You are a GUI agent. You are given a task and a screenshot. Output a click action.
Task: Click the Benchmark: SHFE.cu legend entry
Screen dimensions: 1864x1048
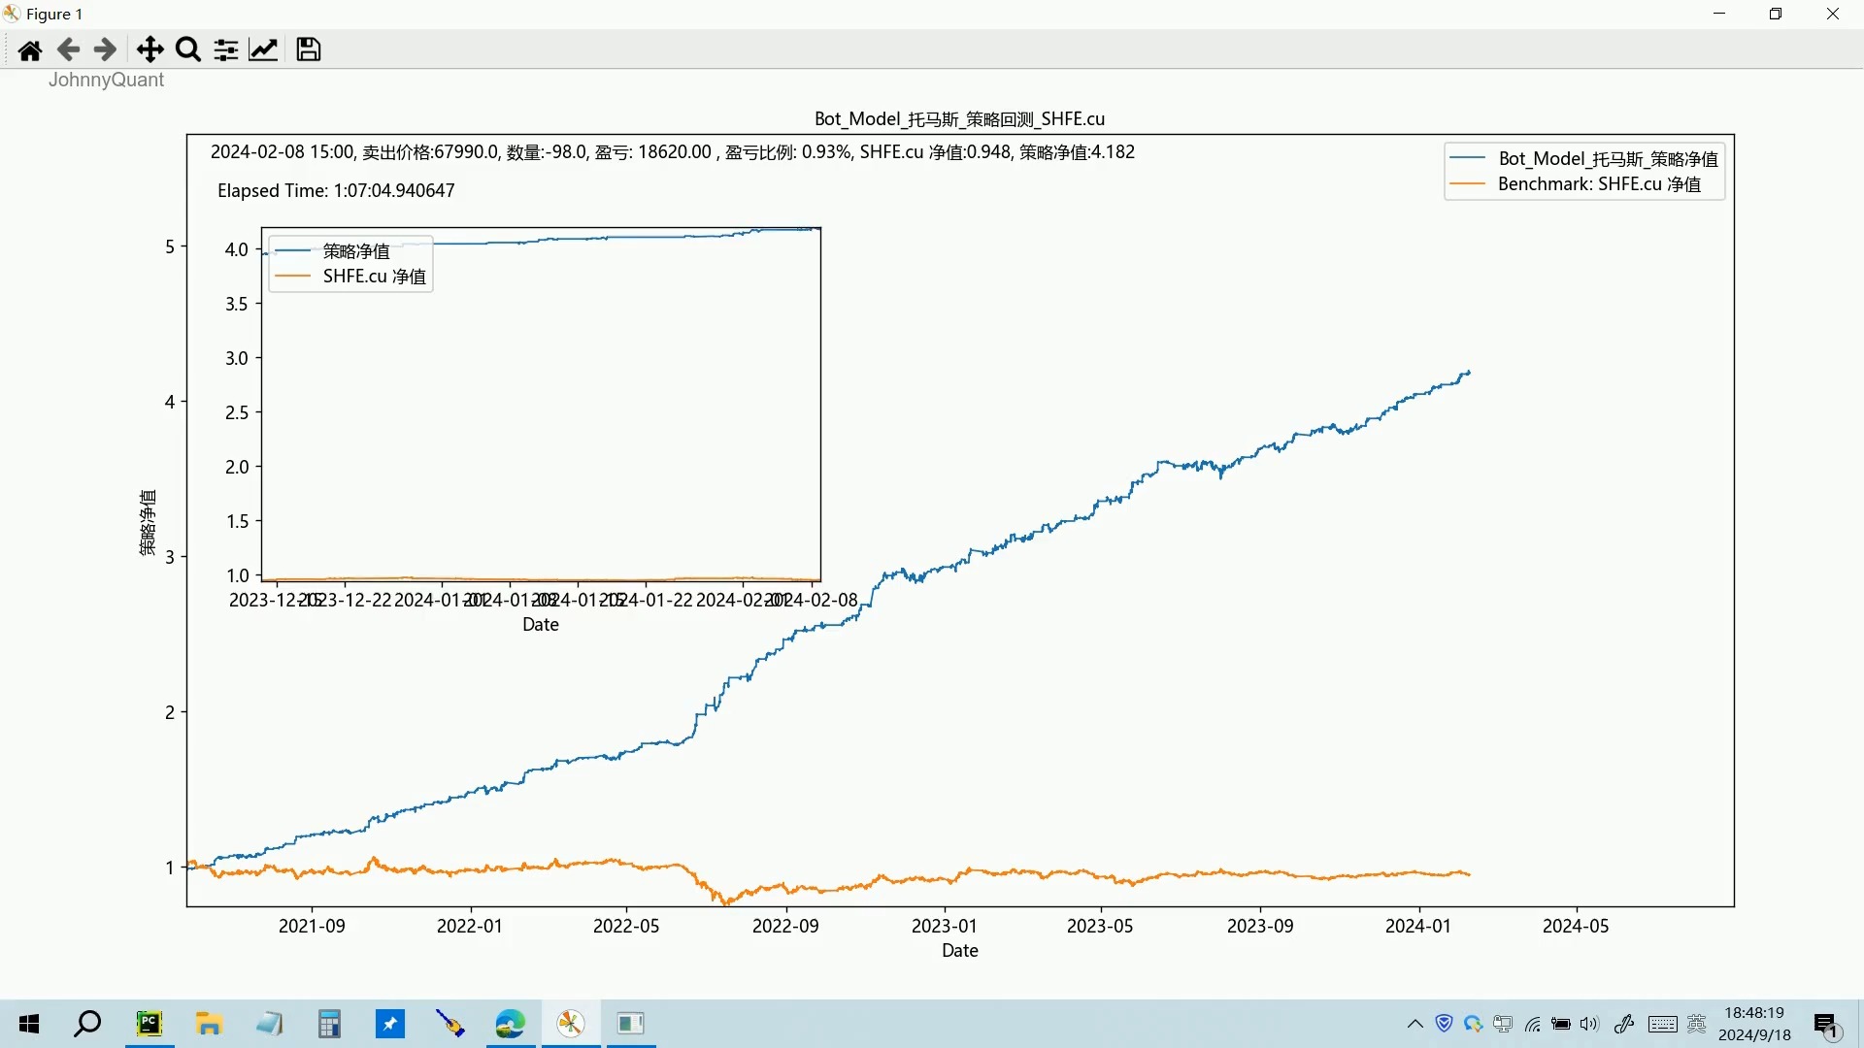1598,184
